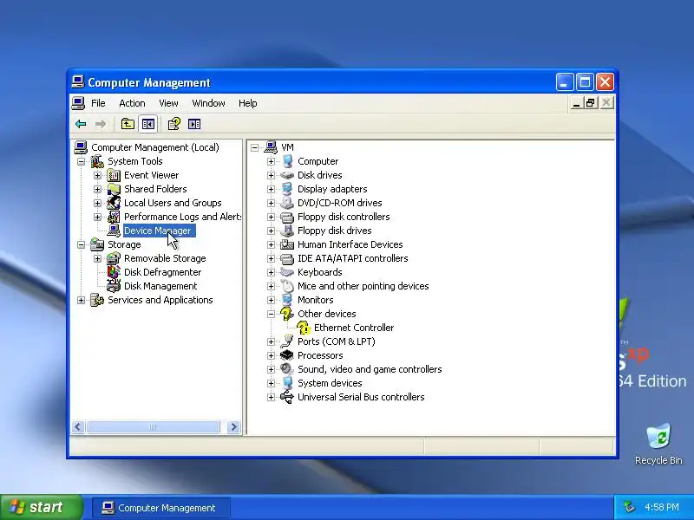Click the horizontal scrollbar thumb in tree pane

click(153, 426)
